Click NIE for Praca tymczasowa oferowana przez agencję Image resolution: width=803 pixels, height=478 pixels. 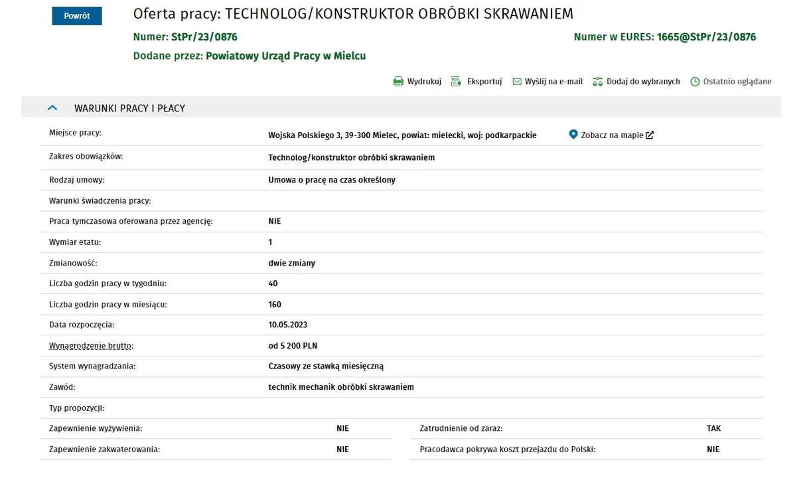click(x=275, y=222)
